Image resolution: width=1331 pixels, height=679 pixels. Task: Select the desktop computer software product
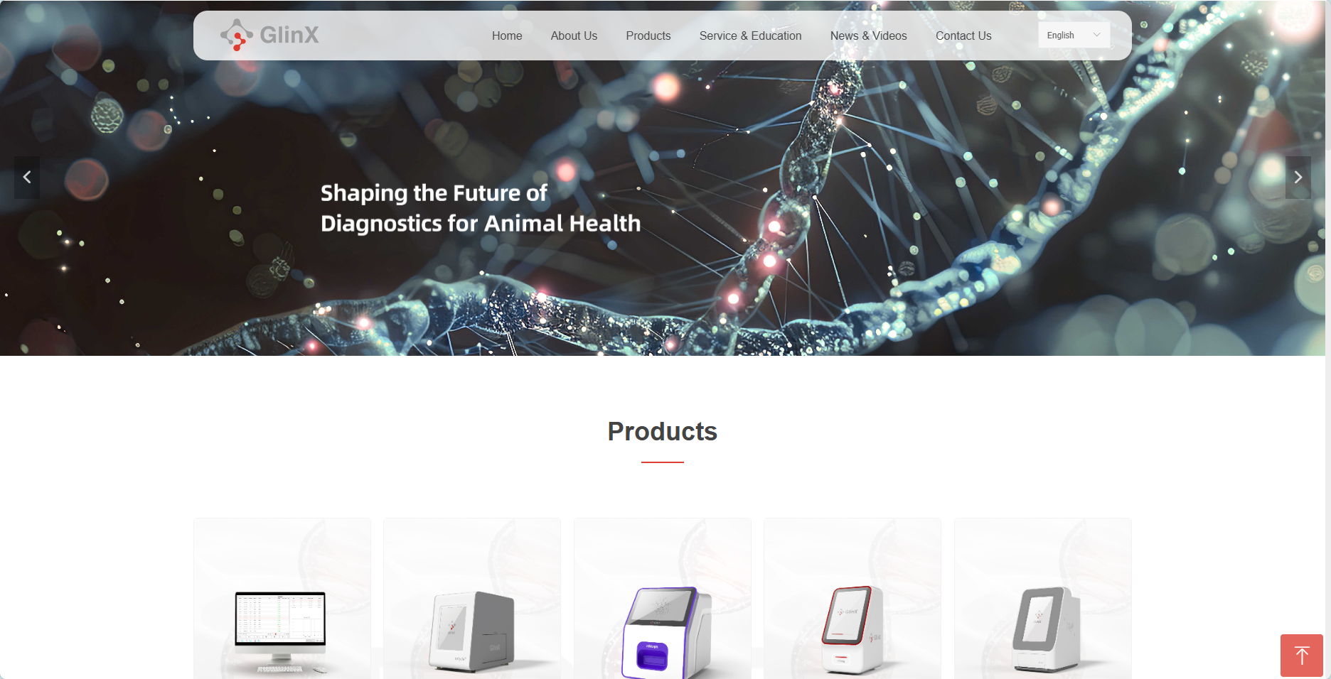coord(282,599)
